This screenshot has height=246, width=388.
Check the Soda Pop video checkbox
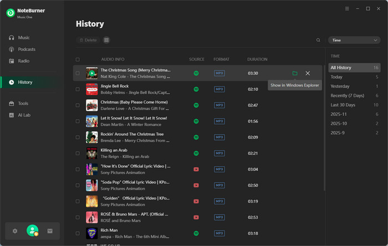click(x=78, y=186)
